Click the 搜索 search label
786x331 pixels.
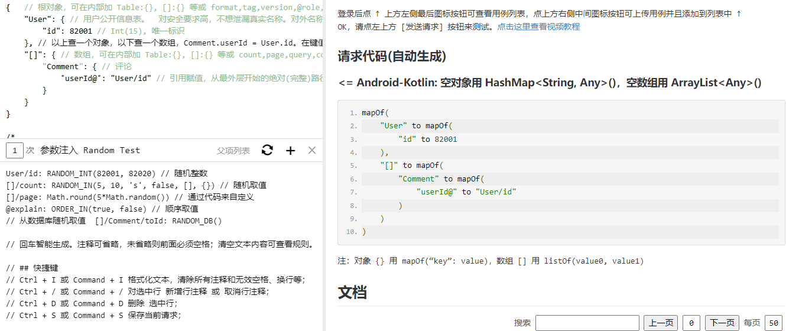pos(522,323)
